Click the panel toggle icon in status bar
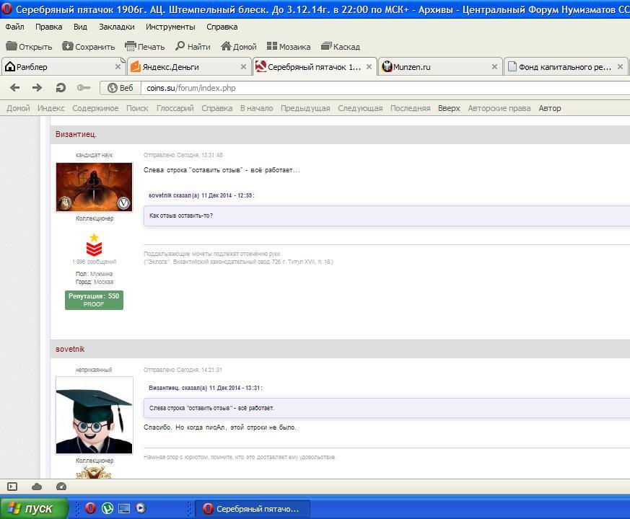Viewport: 630px width, 519px height. (12, 487)
